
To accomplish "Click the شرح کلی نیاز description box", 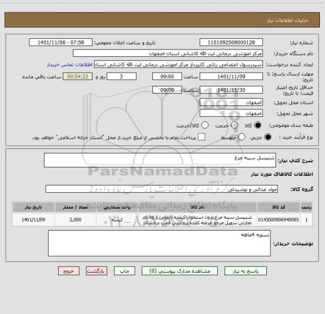I will (x=160, y=160).
